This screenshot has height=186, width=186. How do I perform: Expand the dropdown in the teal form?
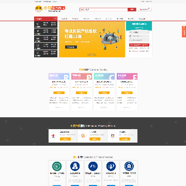tap(139, 33)
